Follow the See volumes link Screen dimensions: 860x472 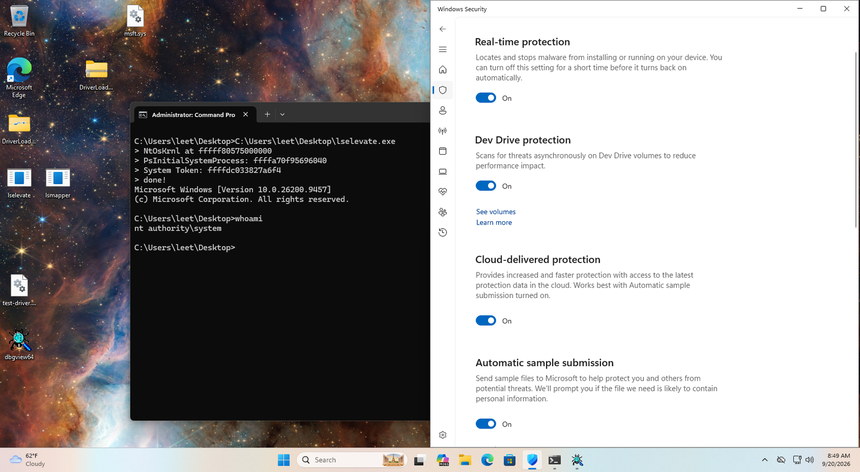click(x=496, y=212)
